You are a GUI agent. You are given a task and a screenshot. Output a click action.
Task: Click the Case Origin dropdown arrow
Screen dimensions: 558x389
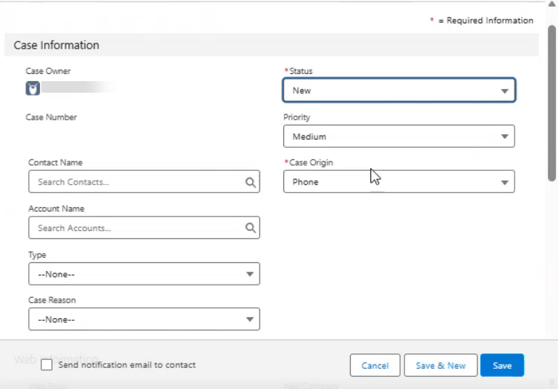504,183
